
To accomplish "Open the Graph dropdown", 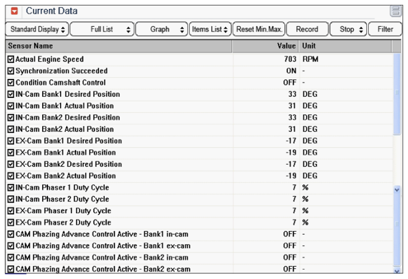I will coord(161,29).
